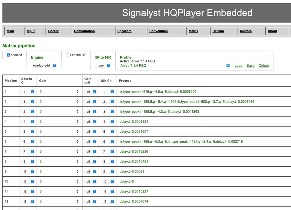Open Source Ch dropdown for pipeline 11

tap(28, 192)
